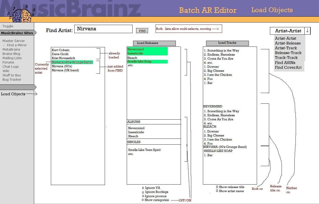Open the Master Server link
The height and width of the screenshot is (204, 319).
pos(14,41)
